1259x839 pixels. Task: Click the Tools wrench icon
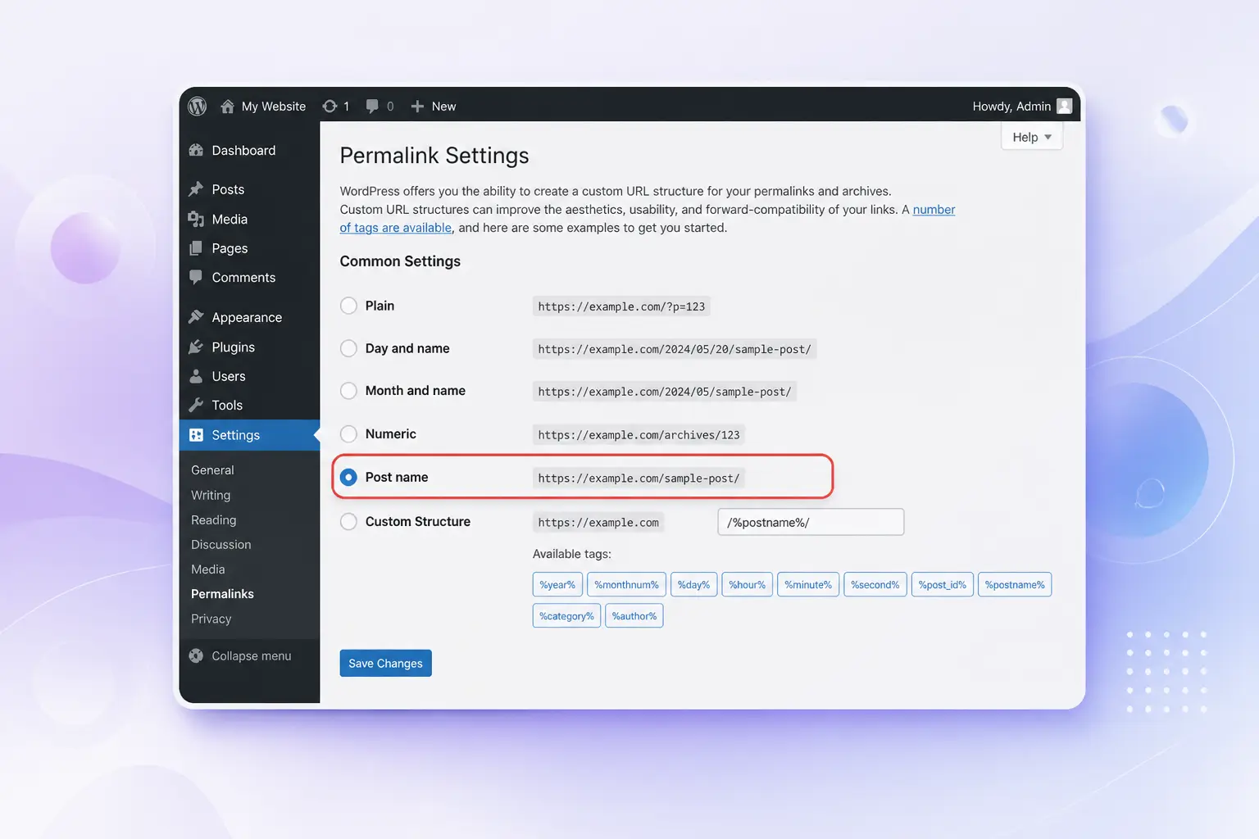(196, 405)
